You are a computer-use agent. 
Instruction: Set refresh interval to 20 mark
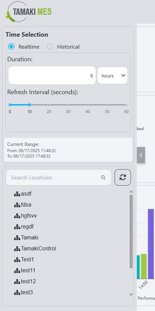tap(49, 105)
